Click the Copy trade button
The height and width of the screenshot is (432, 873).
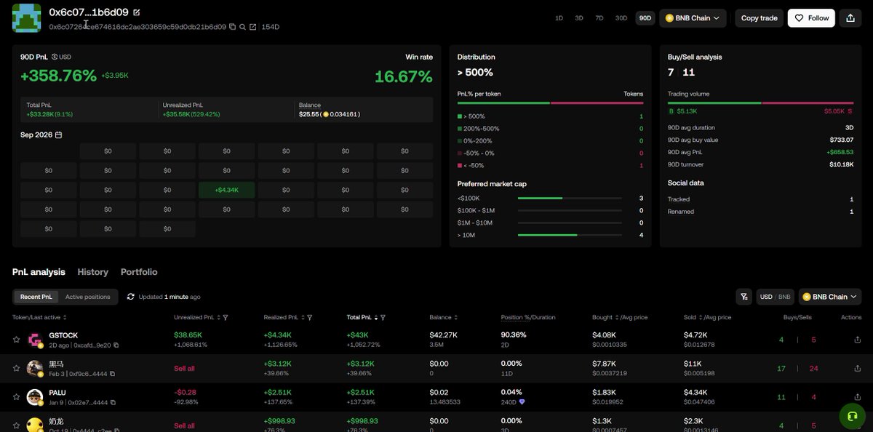pos(760,18)
